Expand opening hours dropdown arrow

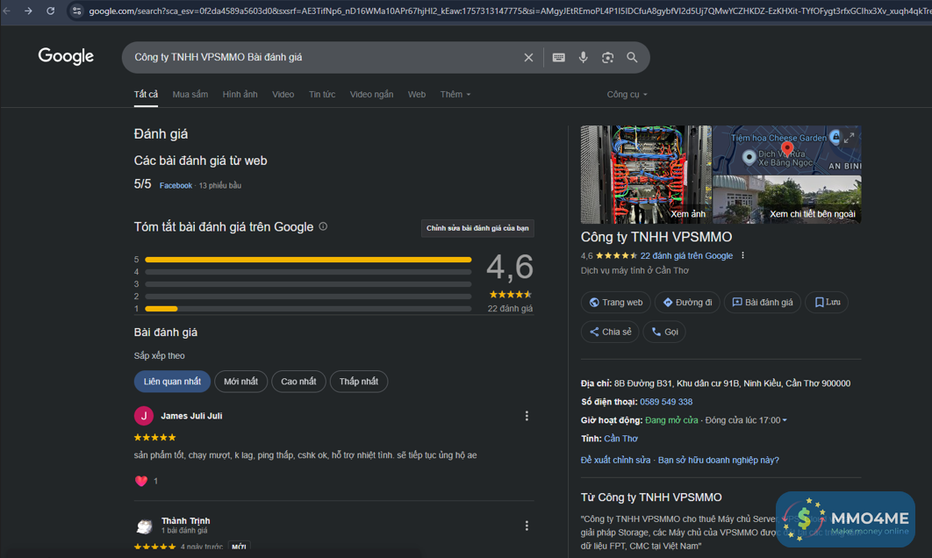coord(785,420)
